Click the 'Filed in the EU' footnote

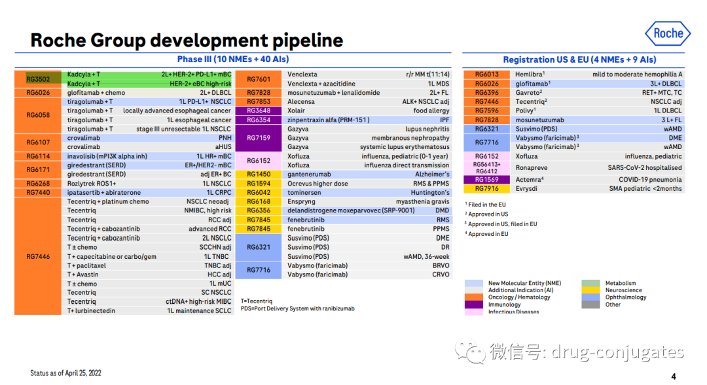click(486, 205)
